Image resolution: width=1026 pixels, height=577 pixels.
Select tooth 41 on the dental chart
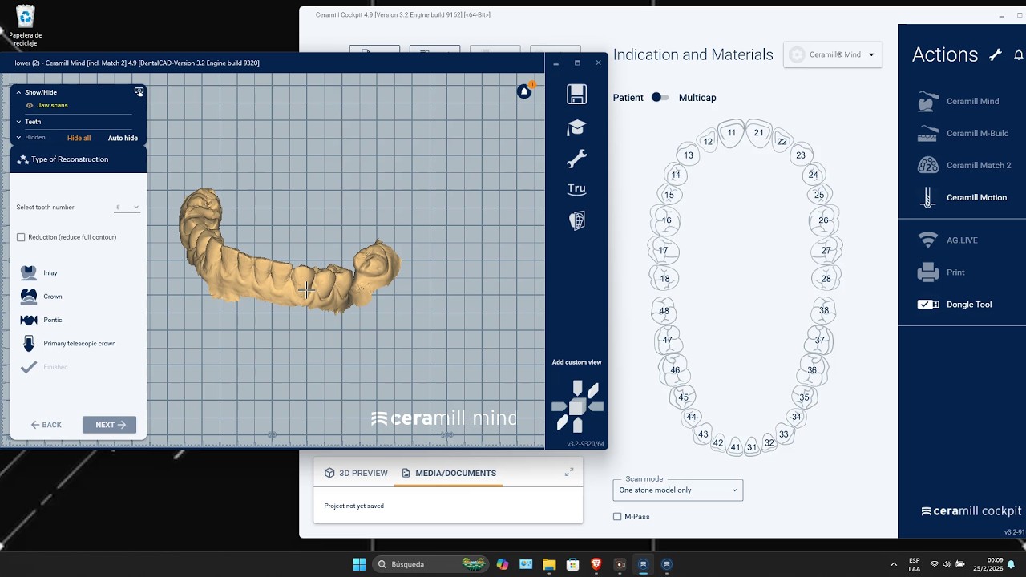point(735,447)
